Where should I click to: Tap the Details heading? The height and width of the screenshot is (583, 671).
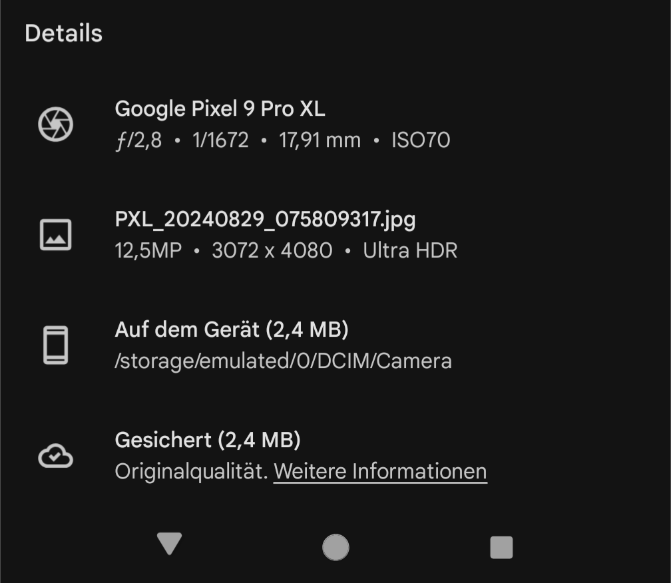point(63,33)
